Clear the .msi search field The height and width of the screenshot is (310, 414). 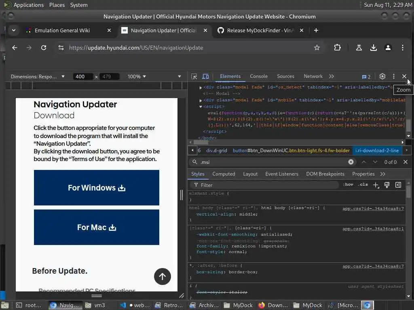(x=351, y=162)
